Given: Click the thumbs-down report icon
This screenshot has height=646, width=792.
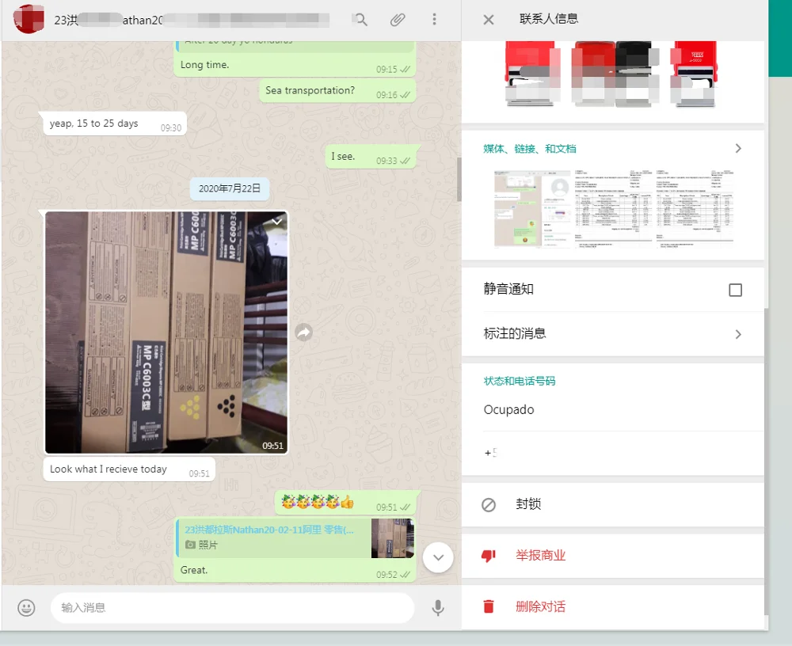Looking at the screenshot, I should 489,556.
